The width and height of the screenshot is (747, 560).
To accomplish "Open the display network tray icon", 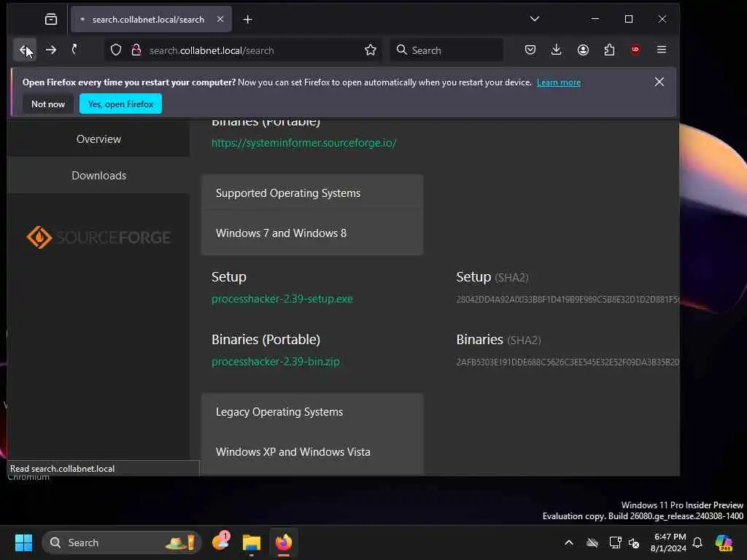I will [615, 542].
